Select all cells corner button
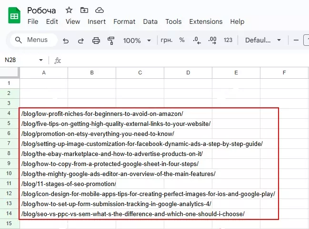 pyautogui.click(x=10, y=73)
